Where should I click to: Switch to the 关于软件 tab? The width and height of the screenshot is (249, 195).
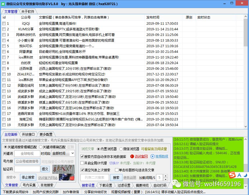[x=28, y=12]
